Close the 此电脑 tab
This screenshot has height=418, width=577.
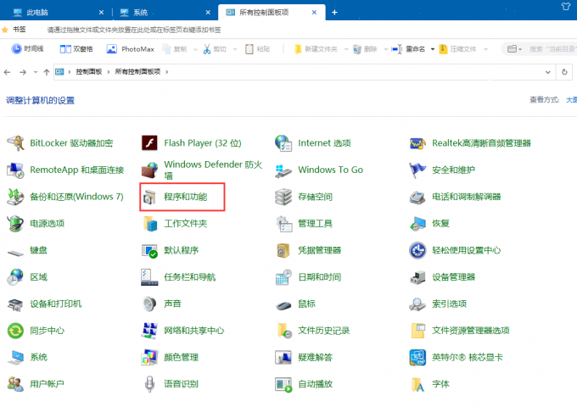101,12
